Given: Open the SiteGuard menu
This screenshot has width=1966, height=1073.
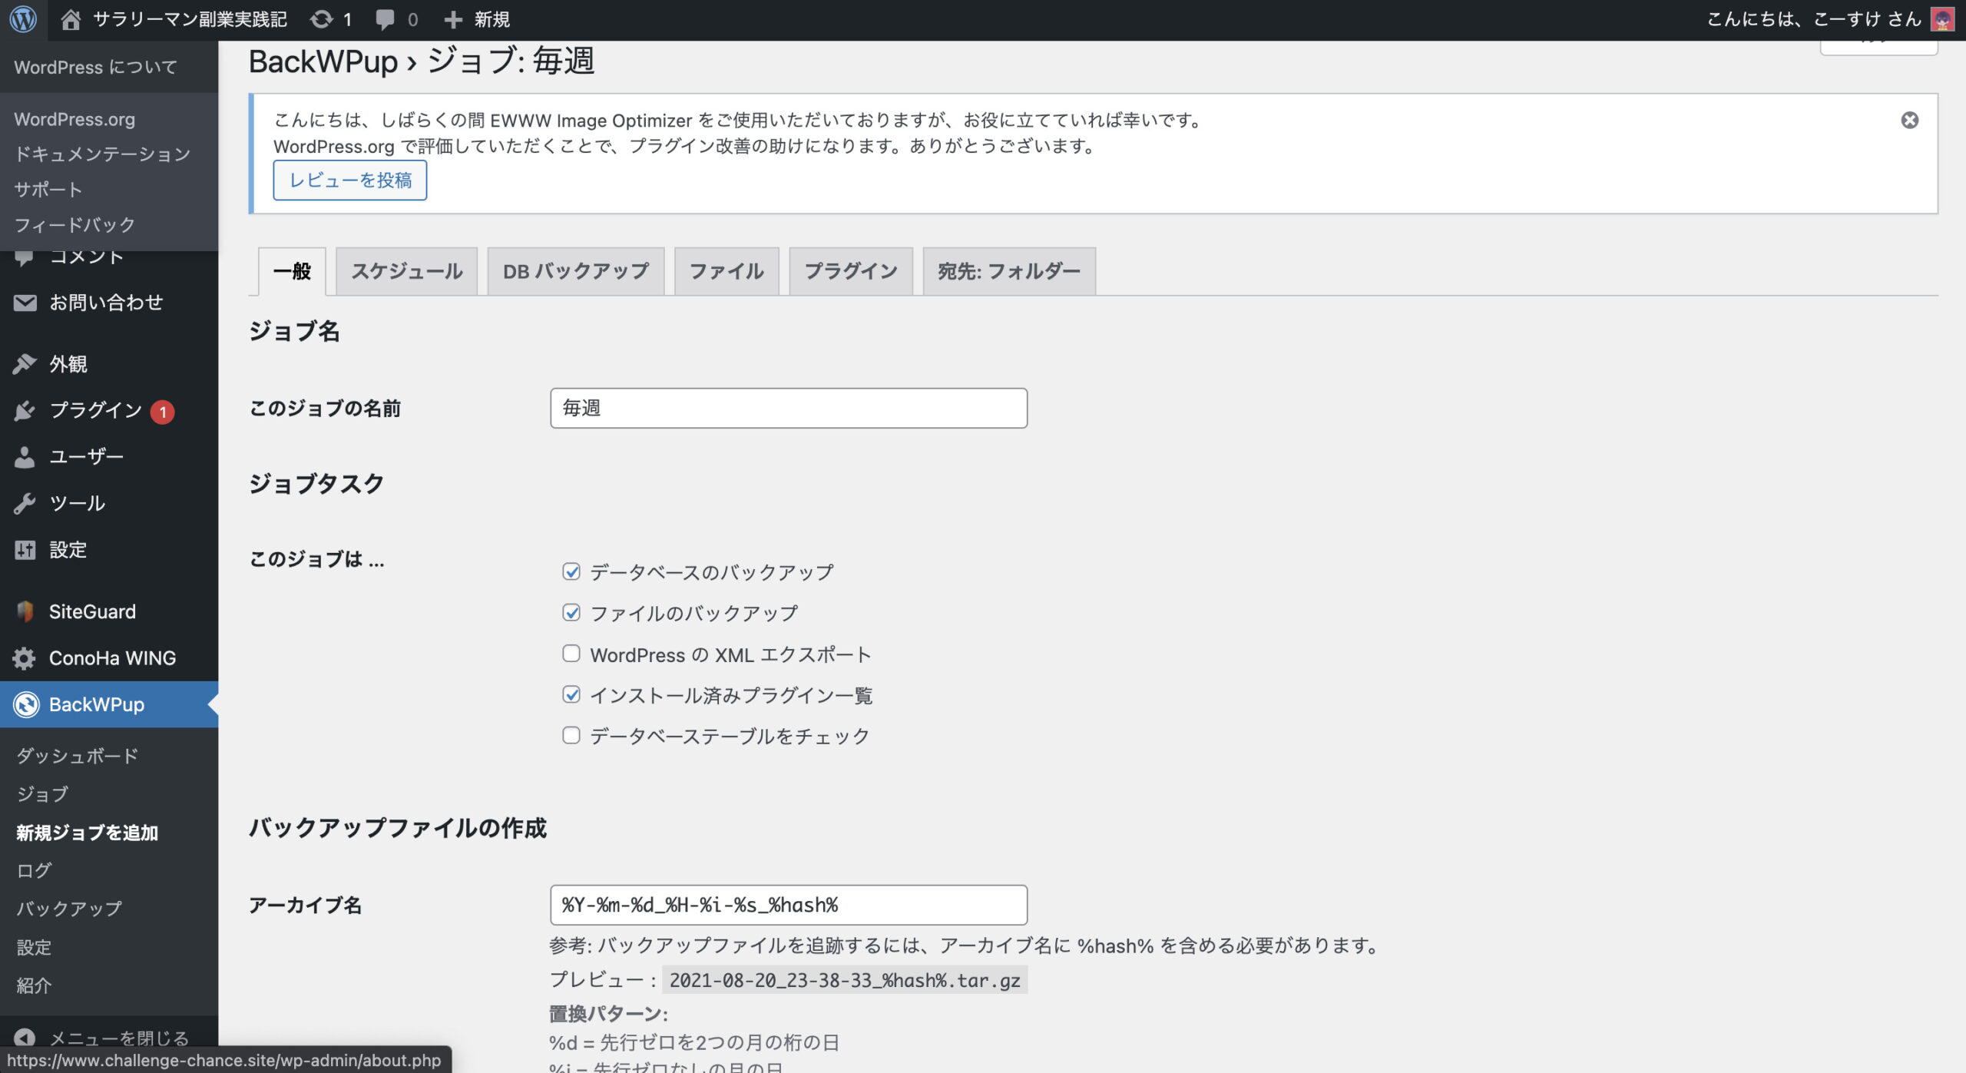Looking at the screenshot, I should click(92, 611).
